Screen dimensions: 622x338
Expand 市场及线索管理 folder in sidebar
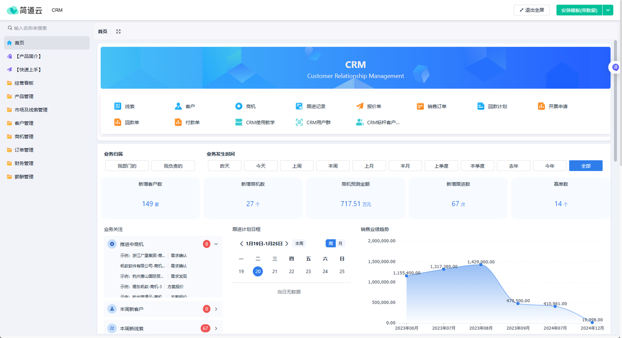click(47, 110)
